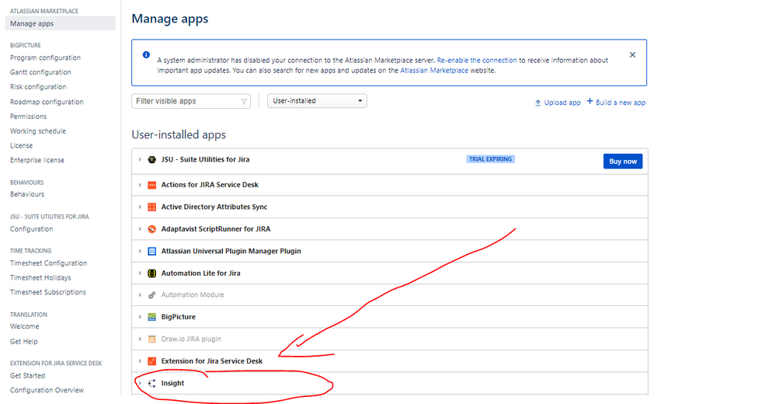Expand the Adaptavist ScriptRunner row

[x=140, y=229]
